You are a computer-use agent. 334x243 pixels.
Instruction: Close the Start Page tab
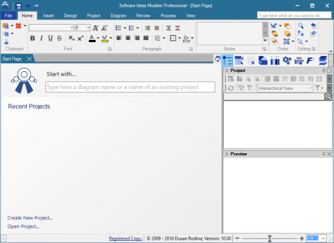[x=29, y=59]
